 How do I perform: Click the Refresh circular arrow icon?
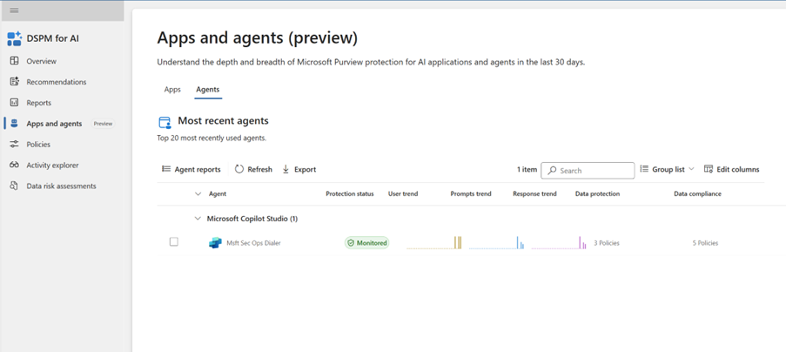(239, 169)
